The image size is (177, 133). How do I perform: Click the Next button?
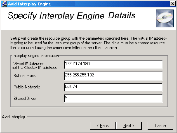tap(129, 126)
